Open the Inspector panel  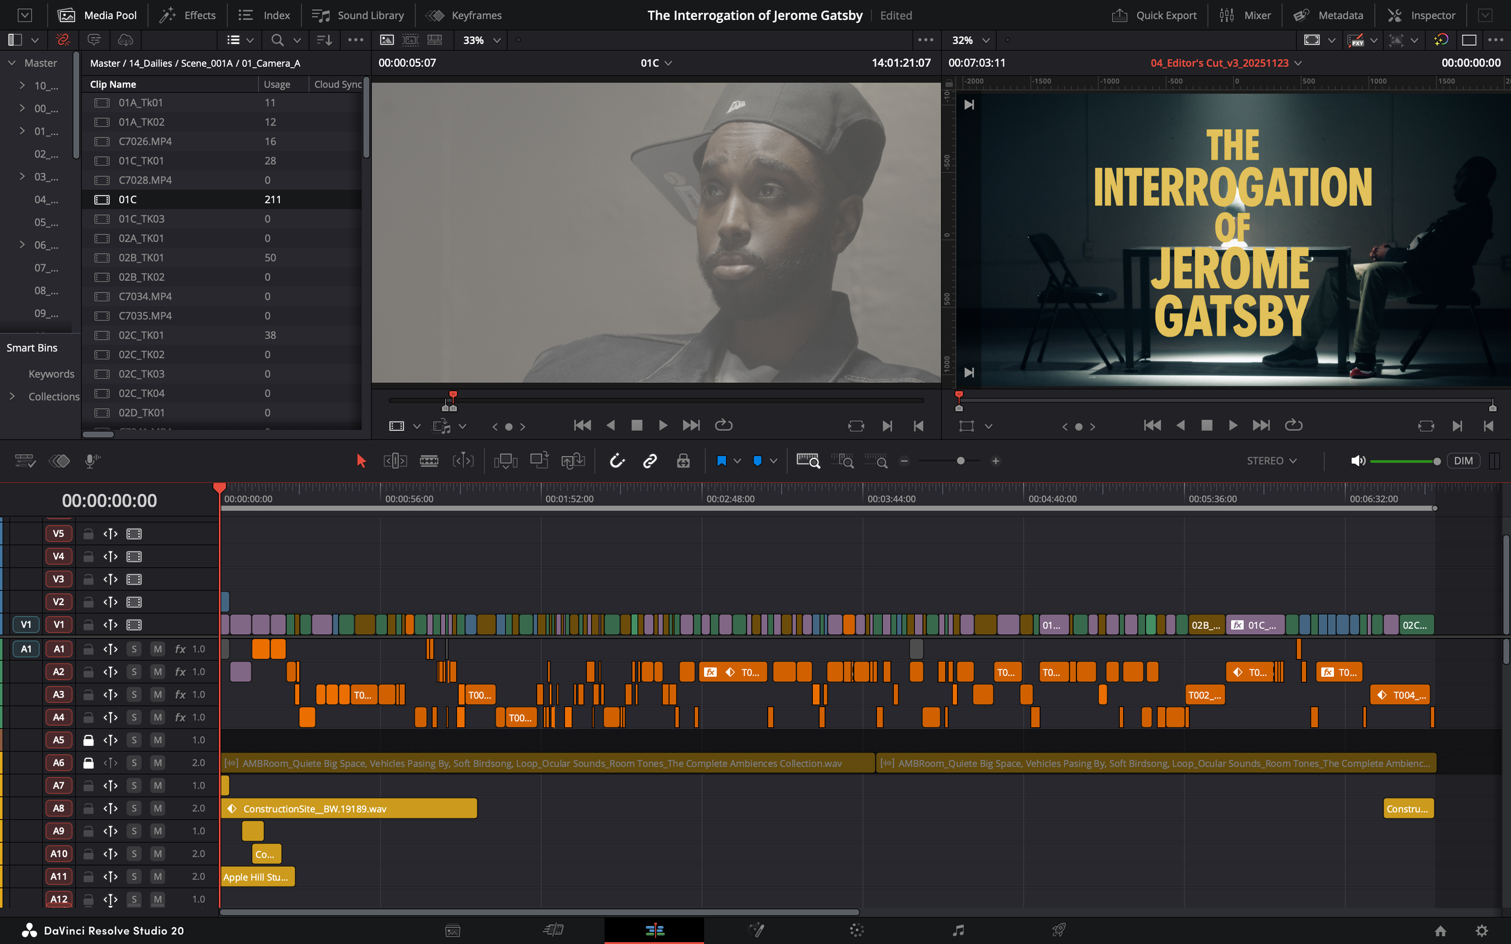pyautogui.click(x=1422, y=15)
